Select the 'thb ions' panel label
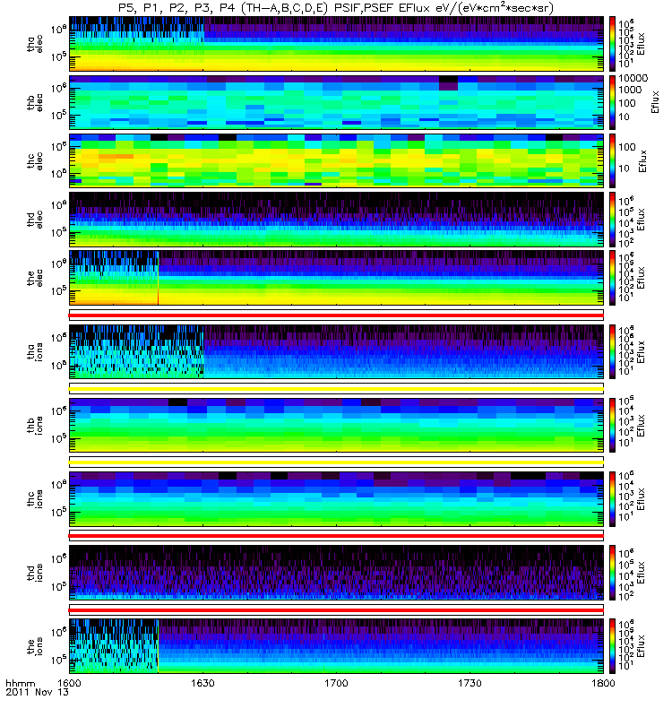Image resolution: width=672 pixels, height=717 pixels. [35, 425]
